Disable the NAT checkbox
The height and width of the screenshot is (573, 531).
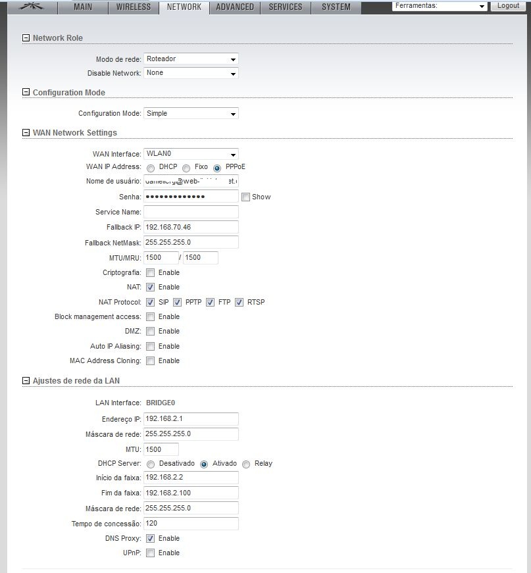coord(151,287)
